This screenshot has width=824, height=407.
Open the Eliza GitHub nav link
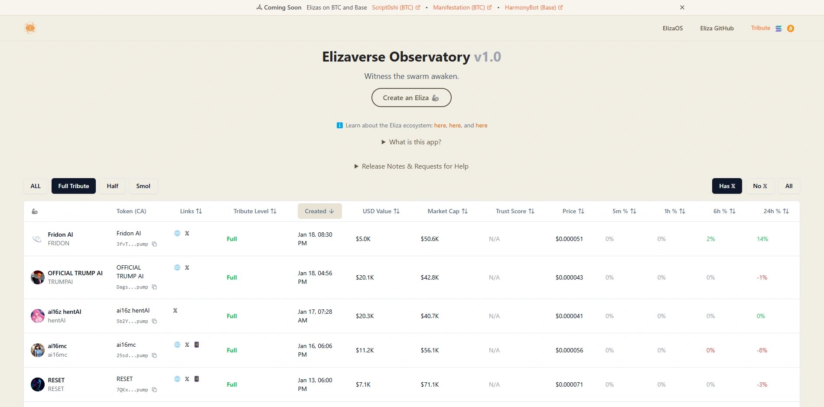717,28
